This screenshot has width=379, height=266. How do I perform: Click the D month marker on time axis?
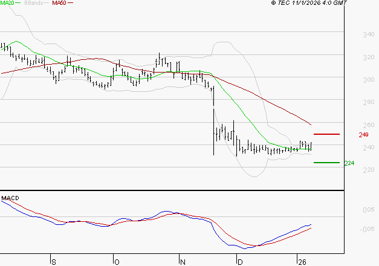[x=240, y=262]
